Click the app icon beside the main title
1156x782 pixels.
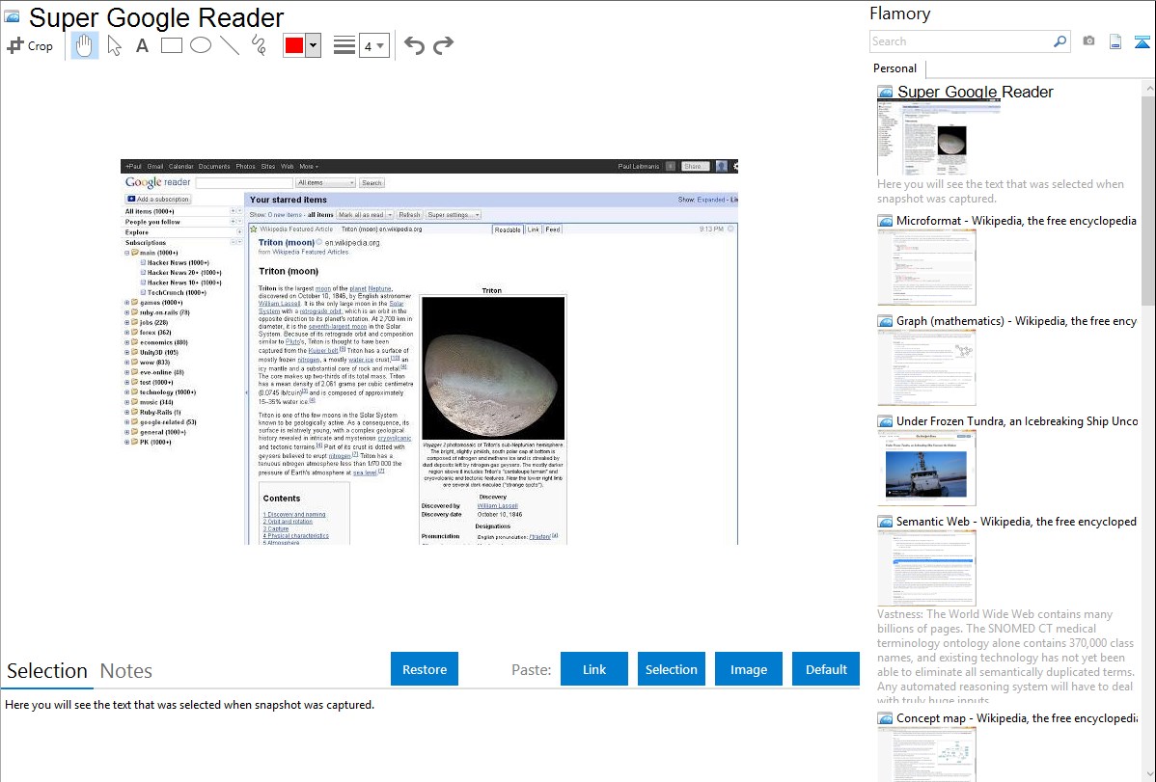pyautogui.click(x=12, y=16)
